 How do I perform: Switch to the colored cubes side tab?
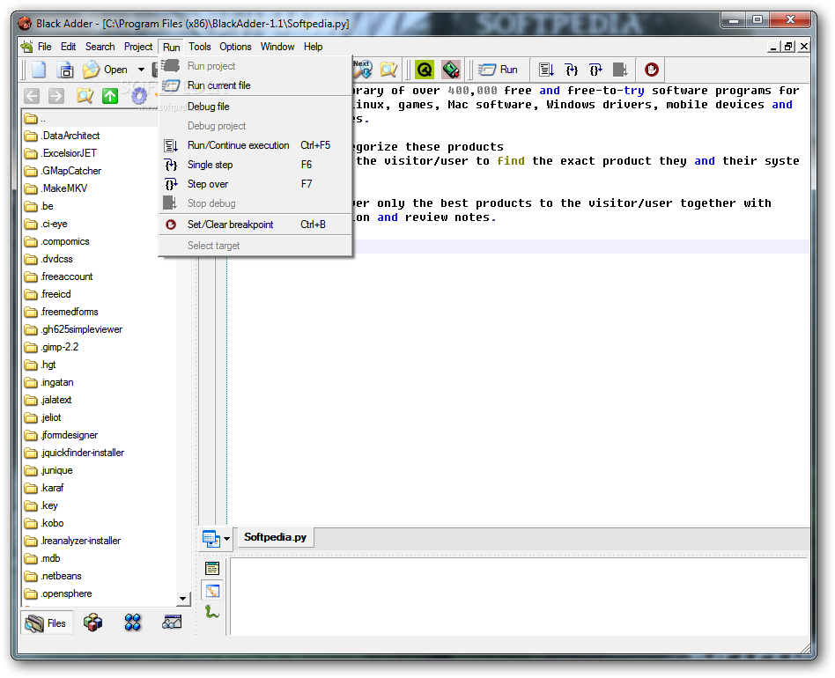[x=92, y=623]
